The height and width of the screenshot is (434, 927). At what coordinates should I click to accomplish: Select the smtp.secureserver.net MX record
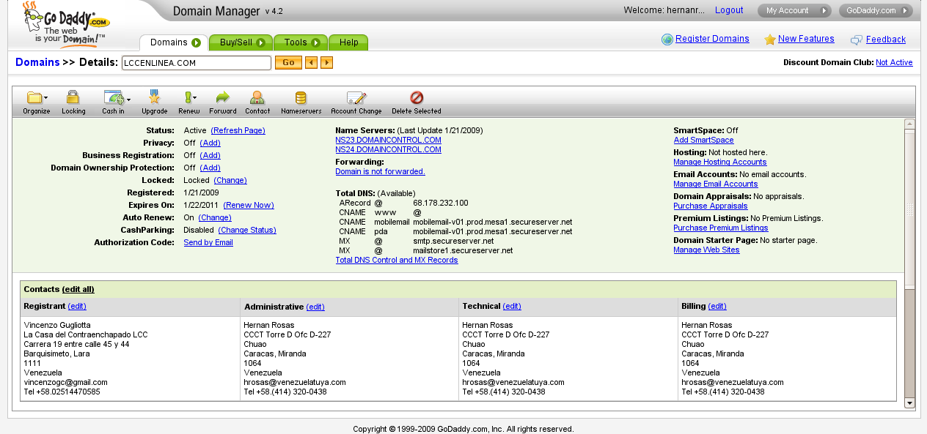click(x=453, y=241)
